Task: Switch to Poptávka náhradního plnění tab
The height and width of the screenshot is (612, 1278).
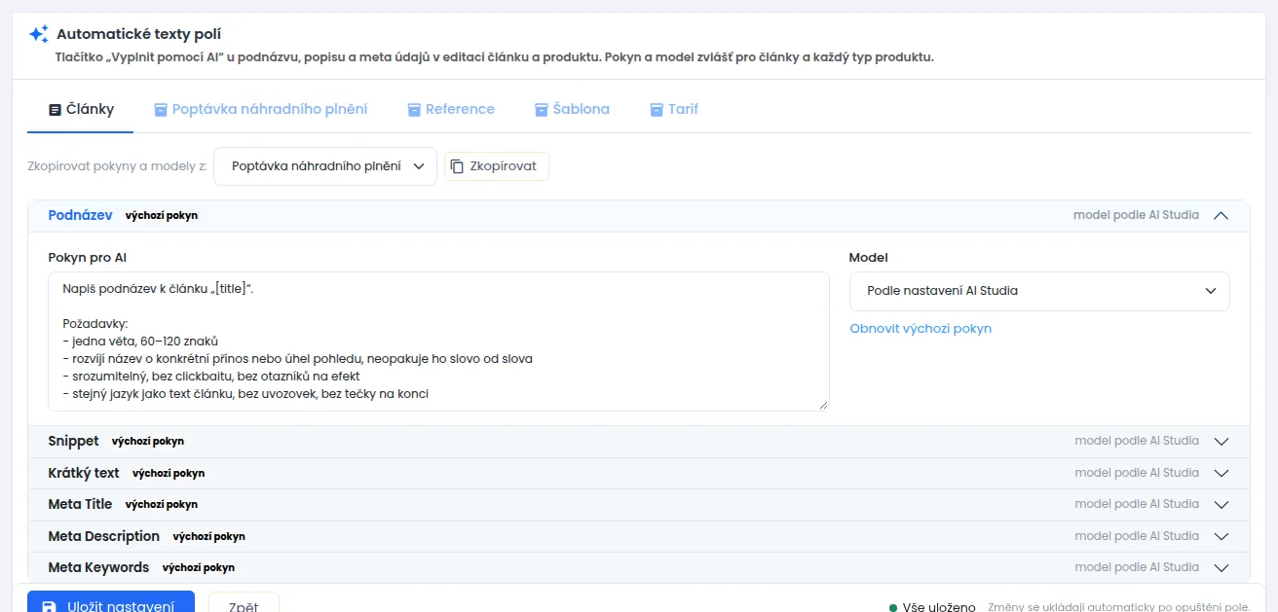Action: point(260,109)
